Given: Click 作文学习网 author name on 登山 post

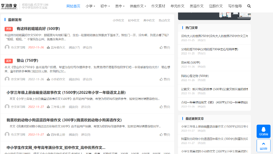Looking at the screenshot, I should (18, 79).
